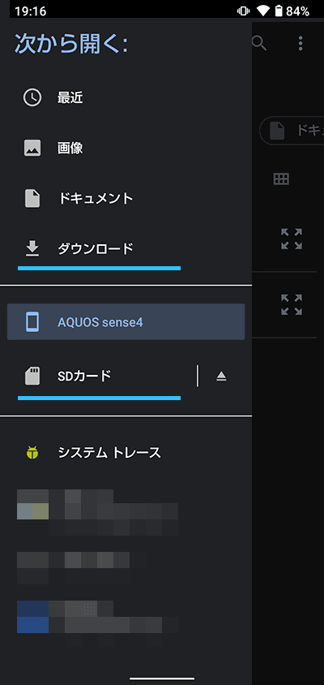
Task: Open the 最近 clock icon
Action: [32, 98]
